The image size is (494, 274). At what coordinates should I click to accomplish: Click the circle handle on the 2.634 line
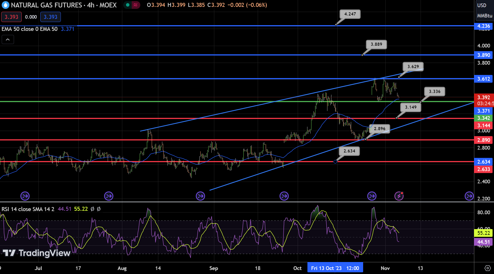(335, 162)
